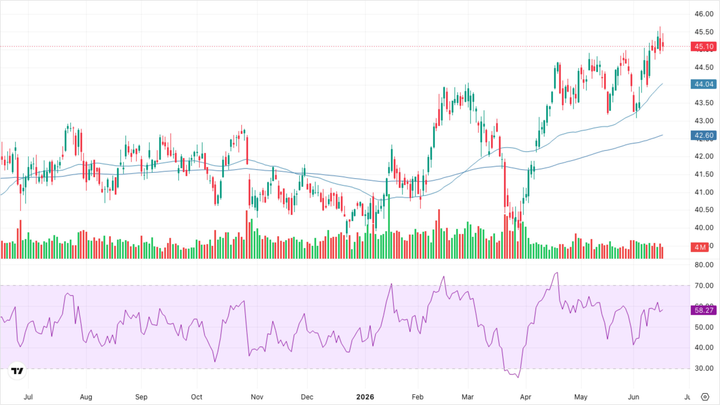Click the red 45.10 current price label
Viewport: 720px width, 405px height.
[704, 46]
